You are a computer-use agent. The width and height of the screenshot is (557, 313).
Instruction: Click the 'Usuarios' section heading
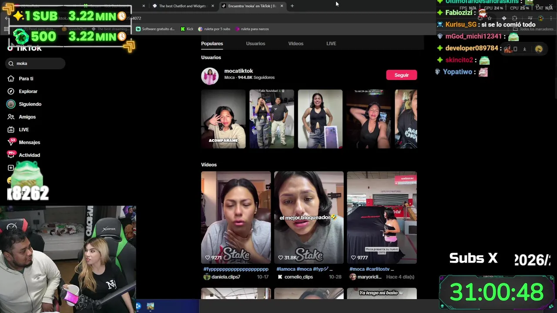point(211,57)
